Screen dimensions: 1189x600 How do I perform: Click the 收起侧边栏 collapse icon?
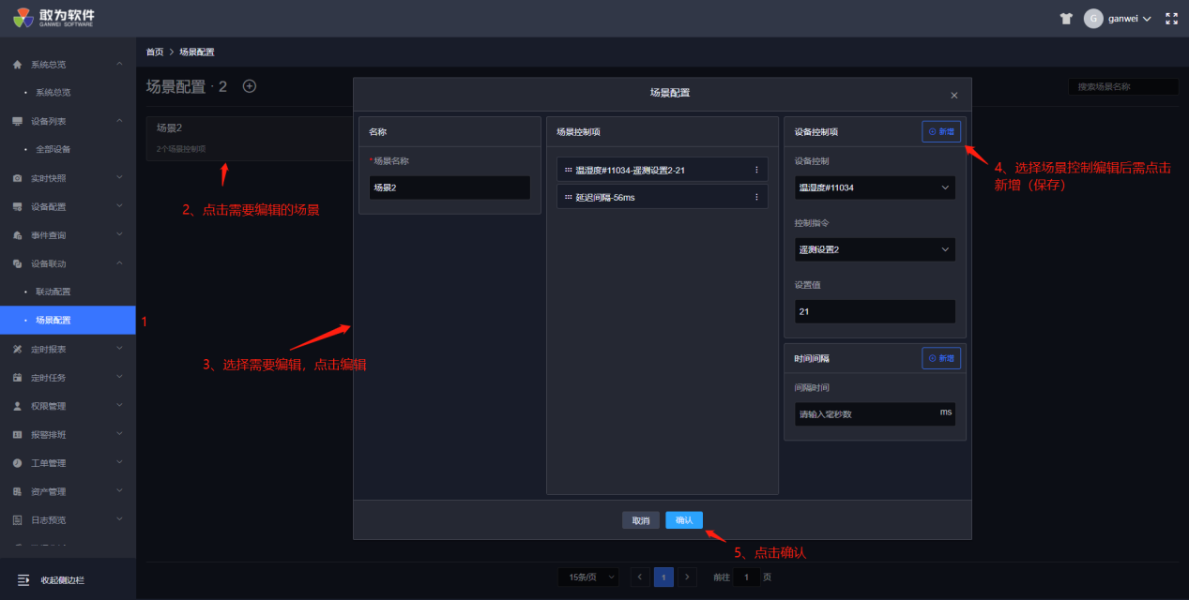click(23, 580)
